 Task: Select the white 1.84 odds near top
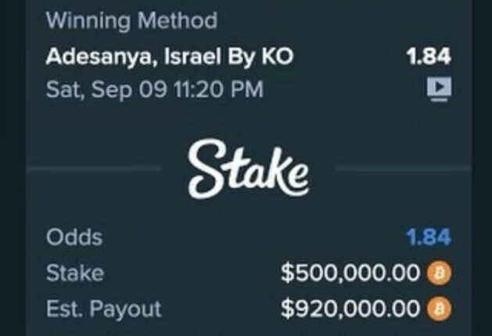pos(429,57)
